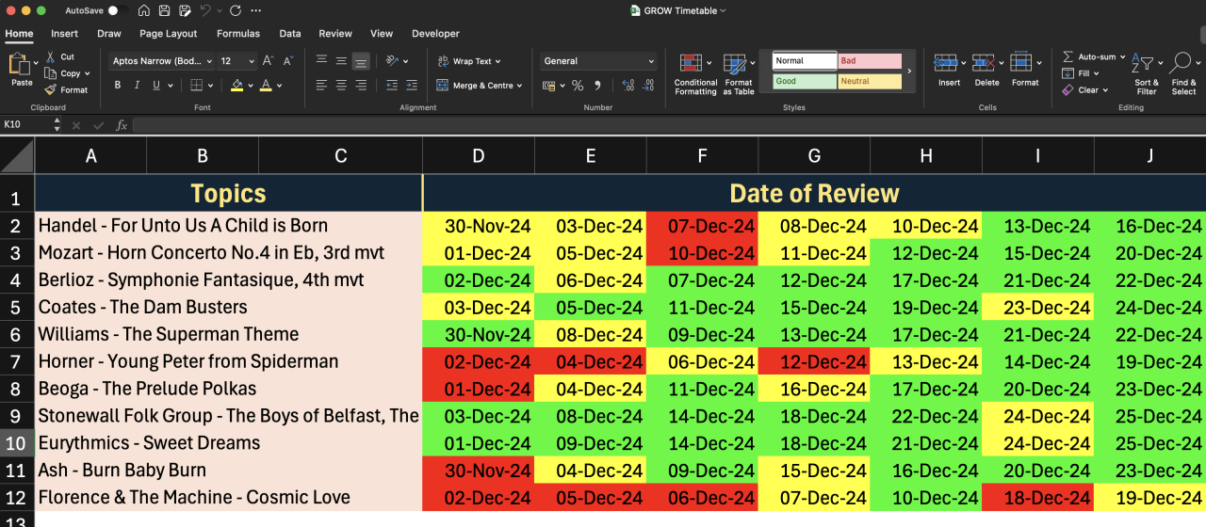Image resolution: width=1206 pixels, height=527 pixels.
Task: Open the font size dropdown
Action: click(x=250, y=61)
